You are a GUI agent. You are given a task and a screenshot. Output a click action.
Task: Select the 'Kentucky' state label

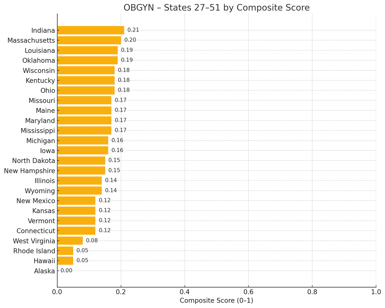click(40, 81)
